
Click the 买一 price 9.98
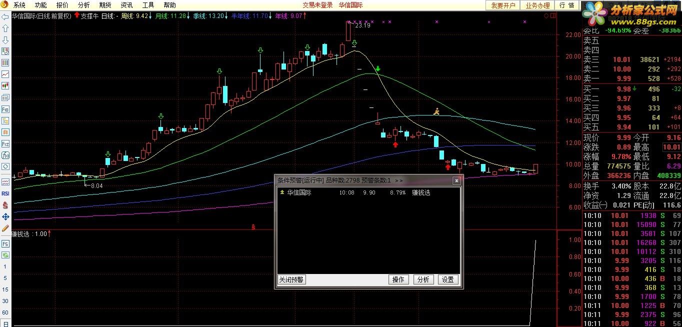click(x=623, y=89)
